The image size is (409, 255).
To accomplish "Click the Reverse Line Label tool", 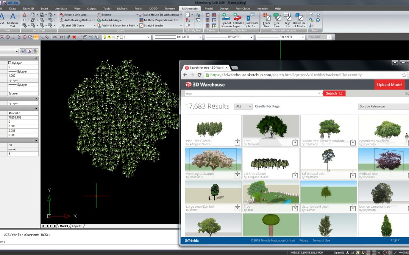I will 75,15.
